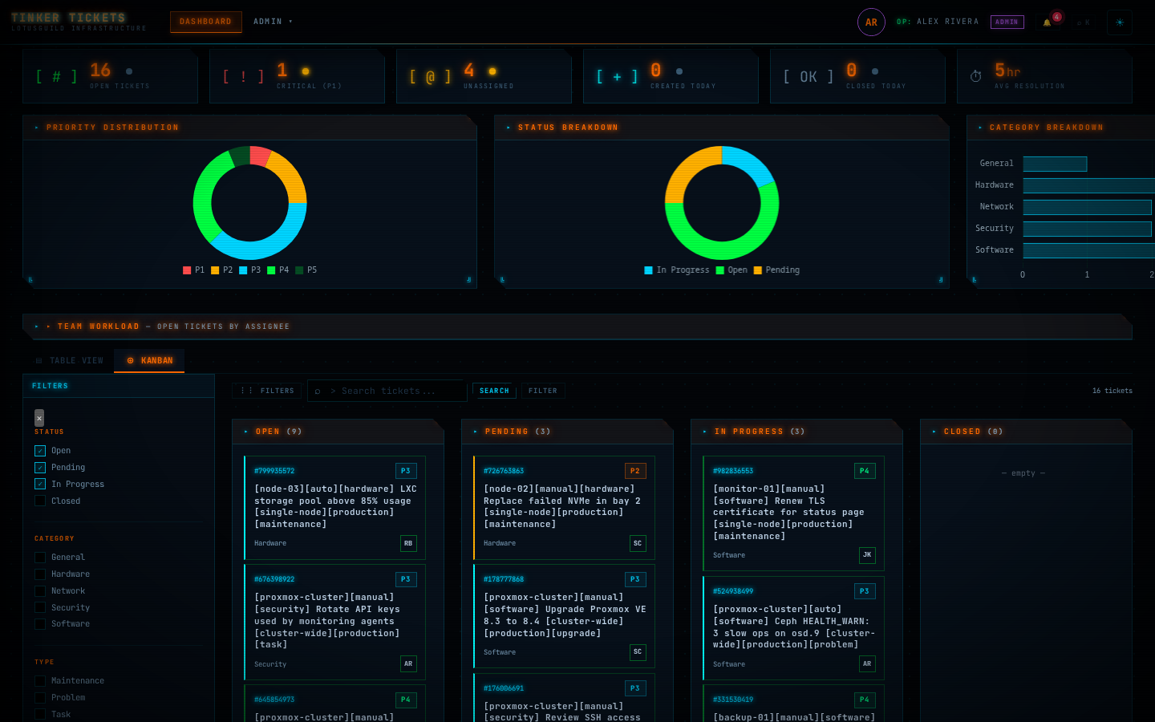Click the magnifier icon in the search box

pyautogui.click(x=318, y=391)
